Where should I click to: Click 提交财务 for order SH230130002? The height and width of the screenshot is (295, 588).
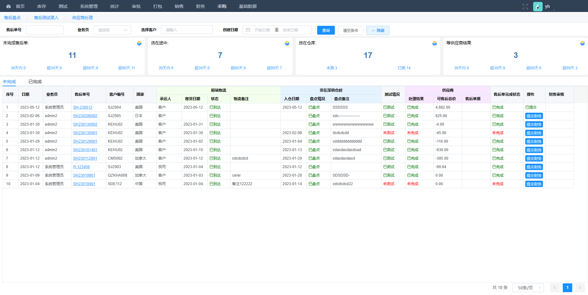(x=534, y=124)
